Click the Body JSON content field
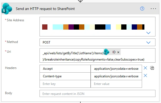 click(97, 94)
